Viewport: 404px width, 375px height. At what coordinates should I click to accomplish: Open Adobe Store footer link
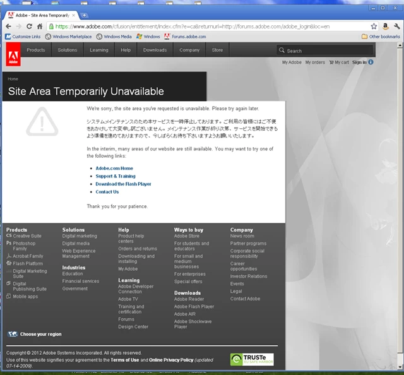point(187,236)
